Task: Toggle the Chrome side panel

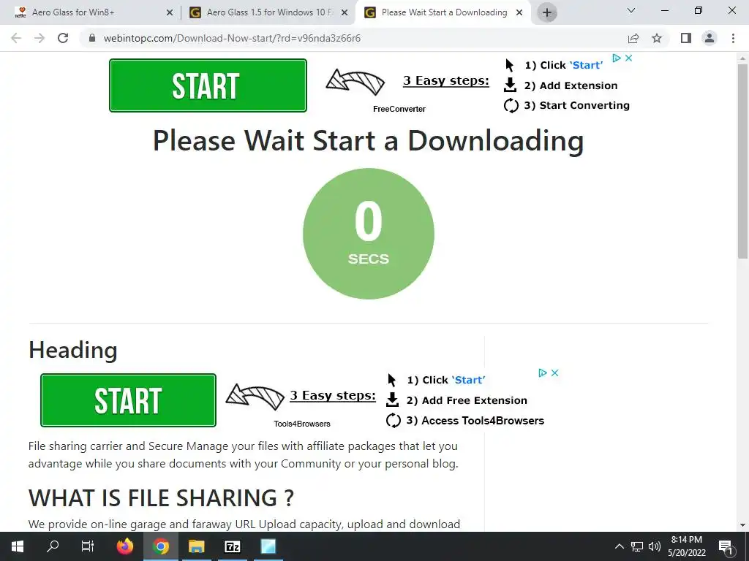Action: (x=686, y=38)
